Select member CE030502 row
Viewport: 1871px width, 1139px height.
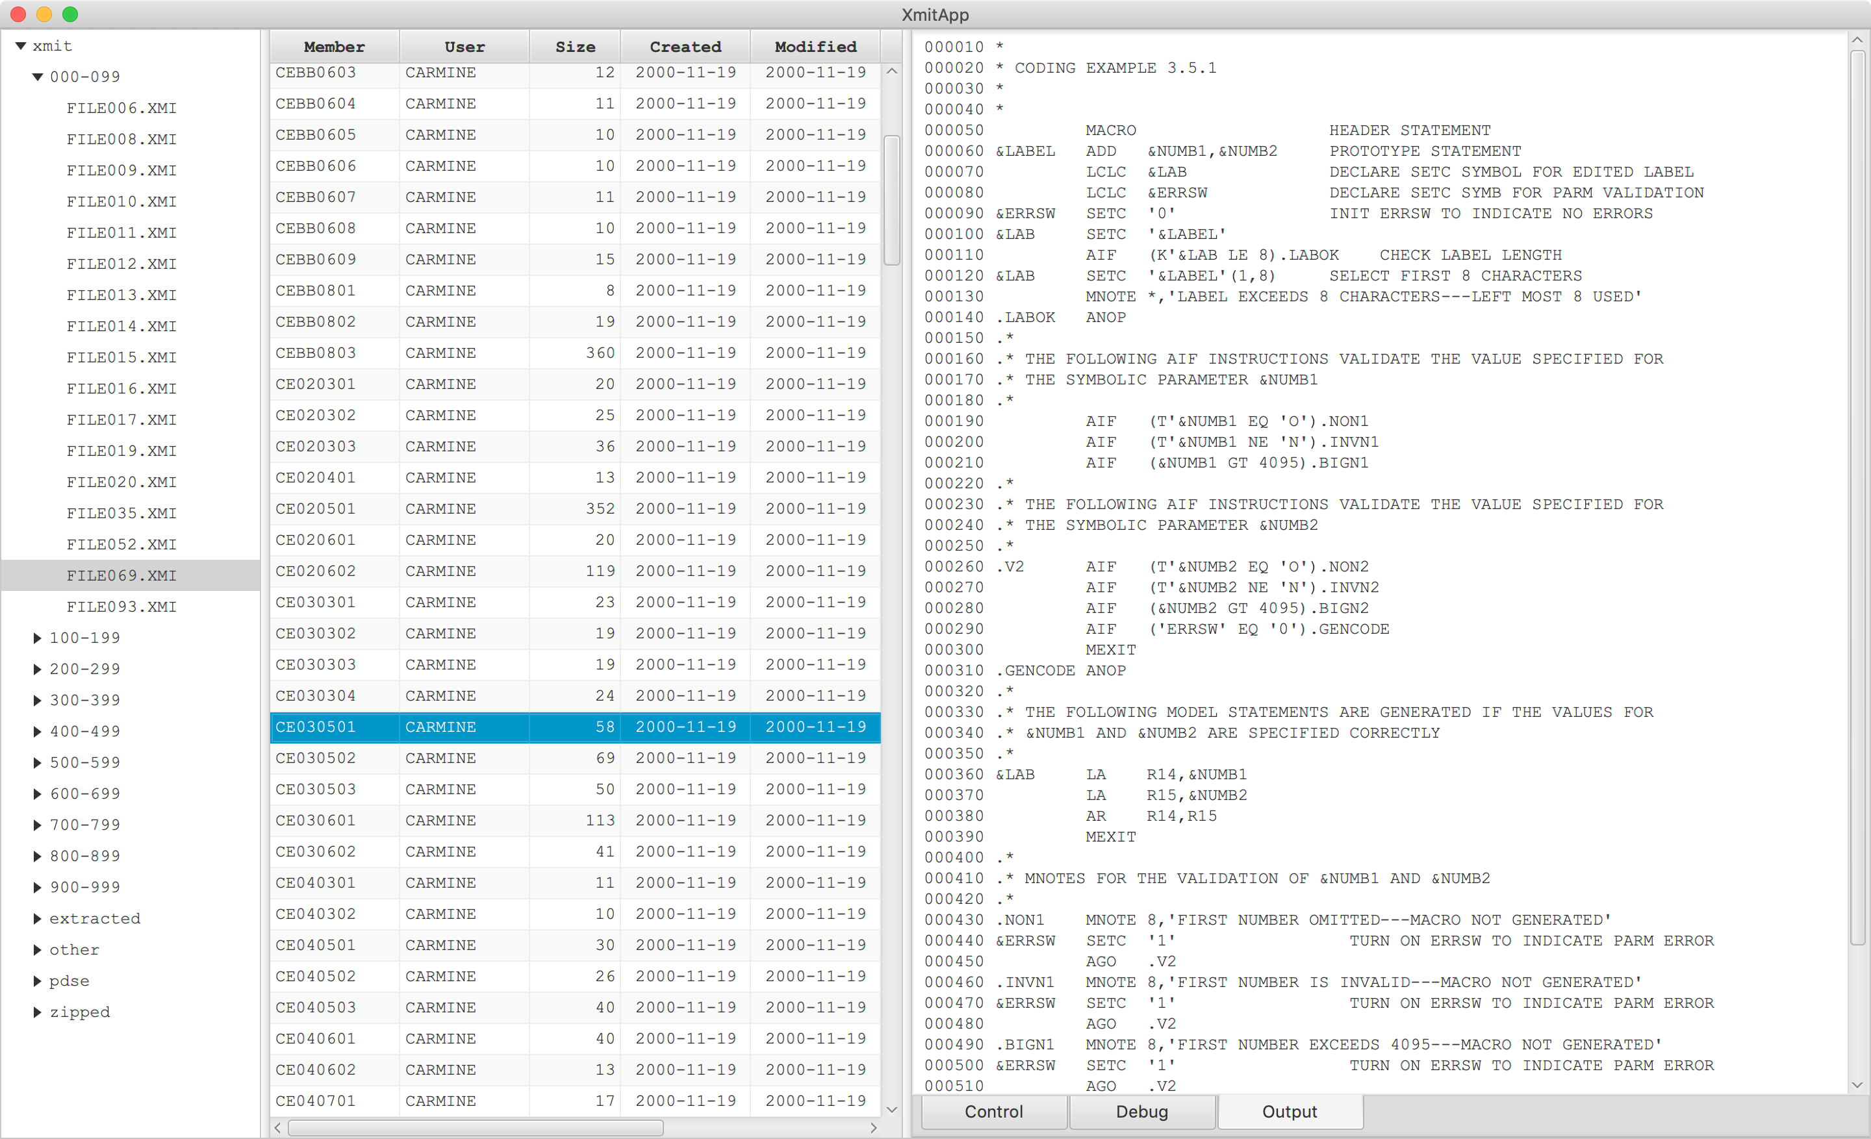pyautogui.click(x=315, y=758)
